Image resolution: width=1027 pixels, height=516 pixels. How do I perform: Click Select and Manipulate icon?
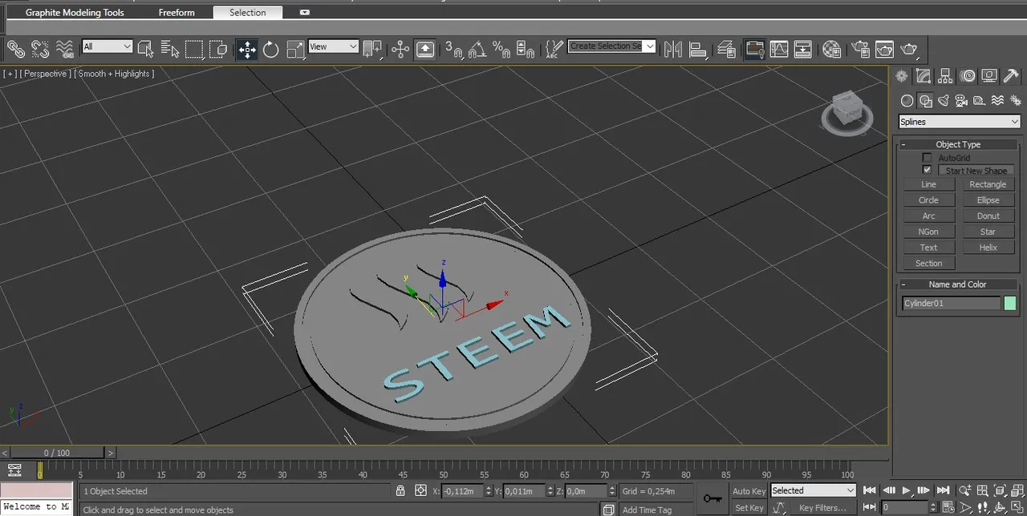(x=400, y=50)
